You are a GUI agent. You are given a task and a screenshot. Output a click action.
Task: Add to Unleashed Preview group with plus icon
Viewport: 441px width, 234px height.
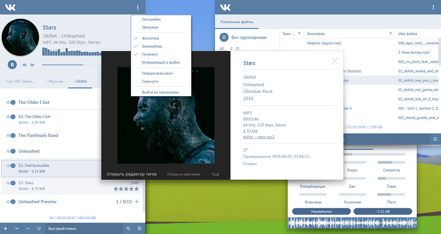click(137, 202)
